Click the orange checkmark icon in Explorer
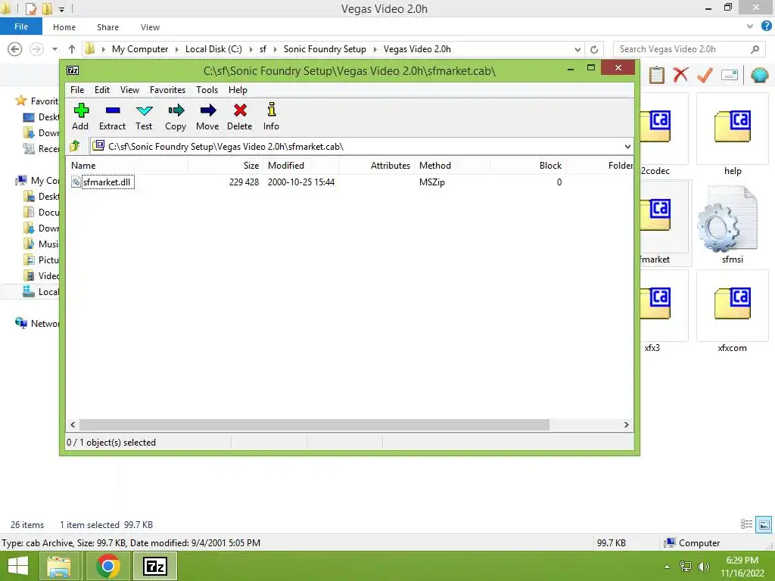The image size is (775, 581). point(705,75)
